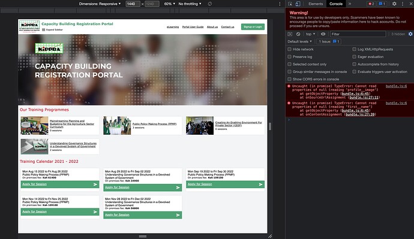Open Mainstreaming Planning and Budgeting programme link
The height and width of the screenshot is (239, 414).
[x=72, y=124]
